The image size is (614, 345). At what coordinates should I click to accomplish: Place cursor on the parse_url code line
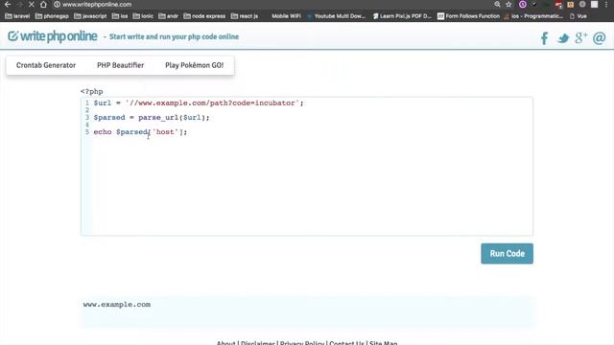point(152,117)
